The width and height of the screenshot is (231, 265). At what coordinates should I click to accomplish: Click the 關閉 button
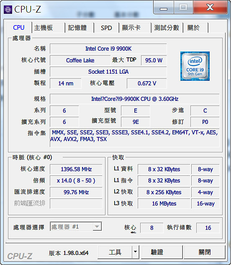(205, 252)
